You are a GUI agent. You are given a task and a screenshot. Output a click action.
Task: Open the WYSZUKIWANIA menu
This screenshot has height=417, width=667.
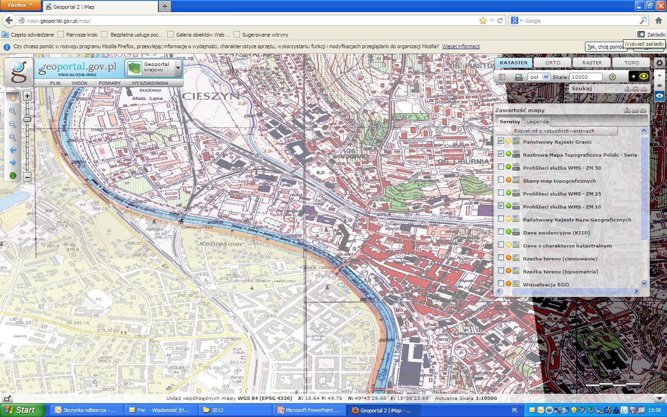[x=150, y=83]
